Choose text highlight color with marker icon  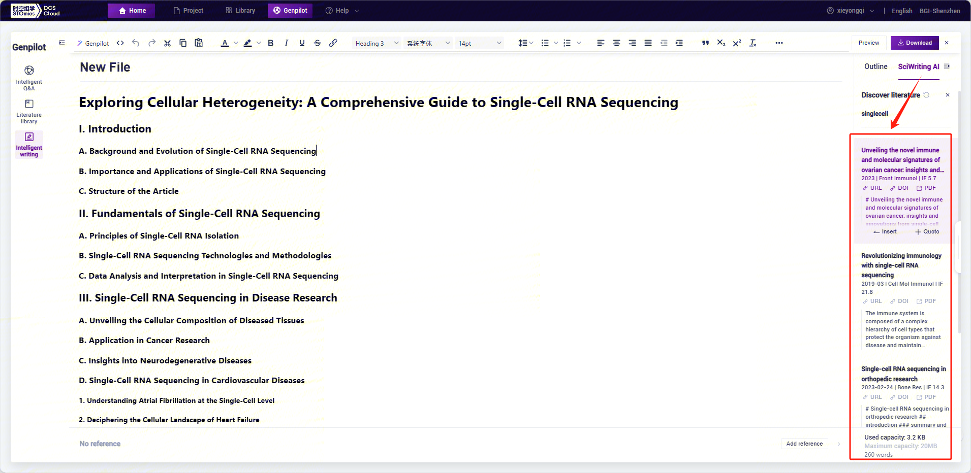tap(247, 43)
